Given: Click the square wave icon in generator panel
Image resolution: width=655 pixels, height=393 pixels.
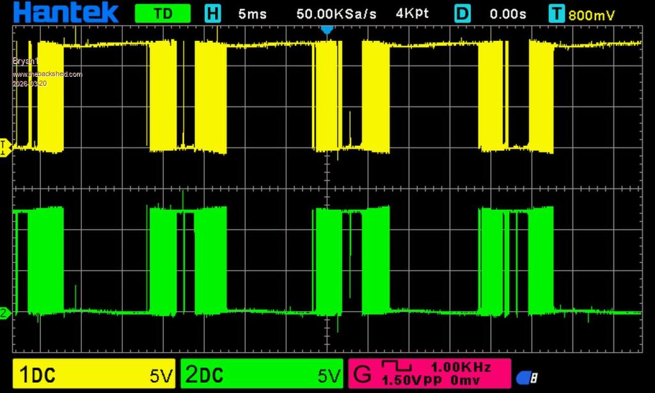Looking at the screenshot, I should [x=397, y=365].
